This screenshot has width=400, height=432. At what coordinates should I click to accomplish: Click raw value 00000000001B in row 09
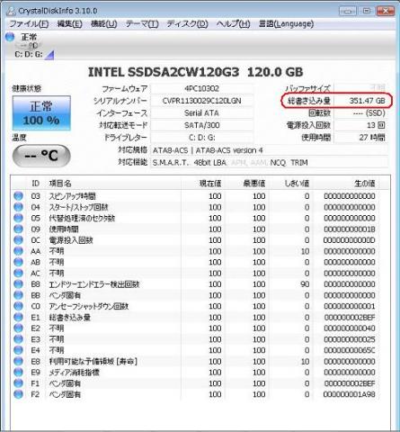tap(350, 229)
